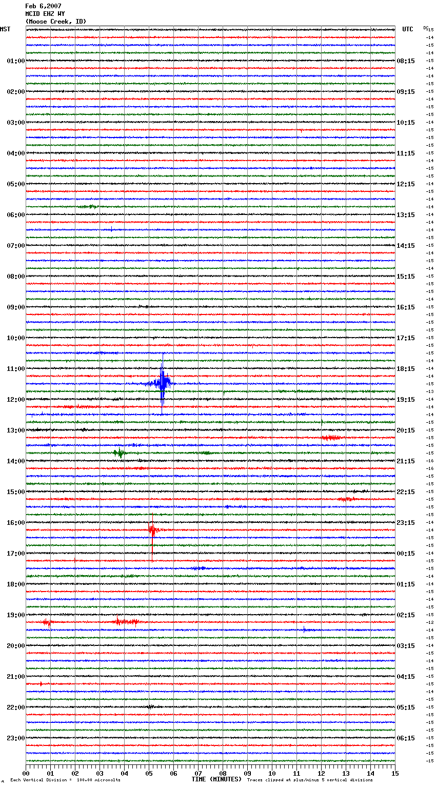The image size is (436, 787).
Task: Select the 08 minute axis tick label
Action: 223,773
